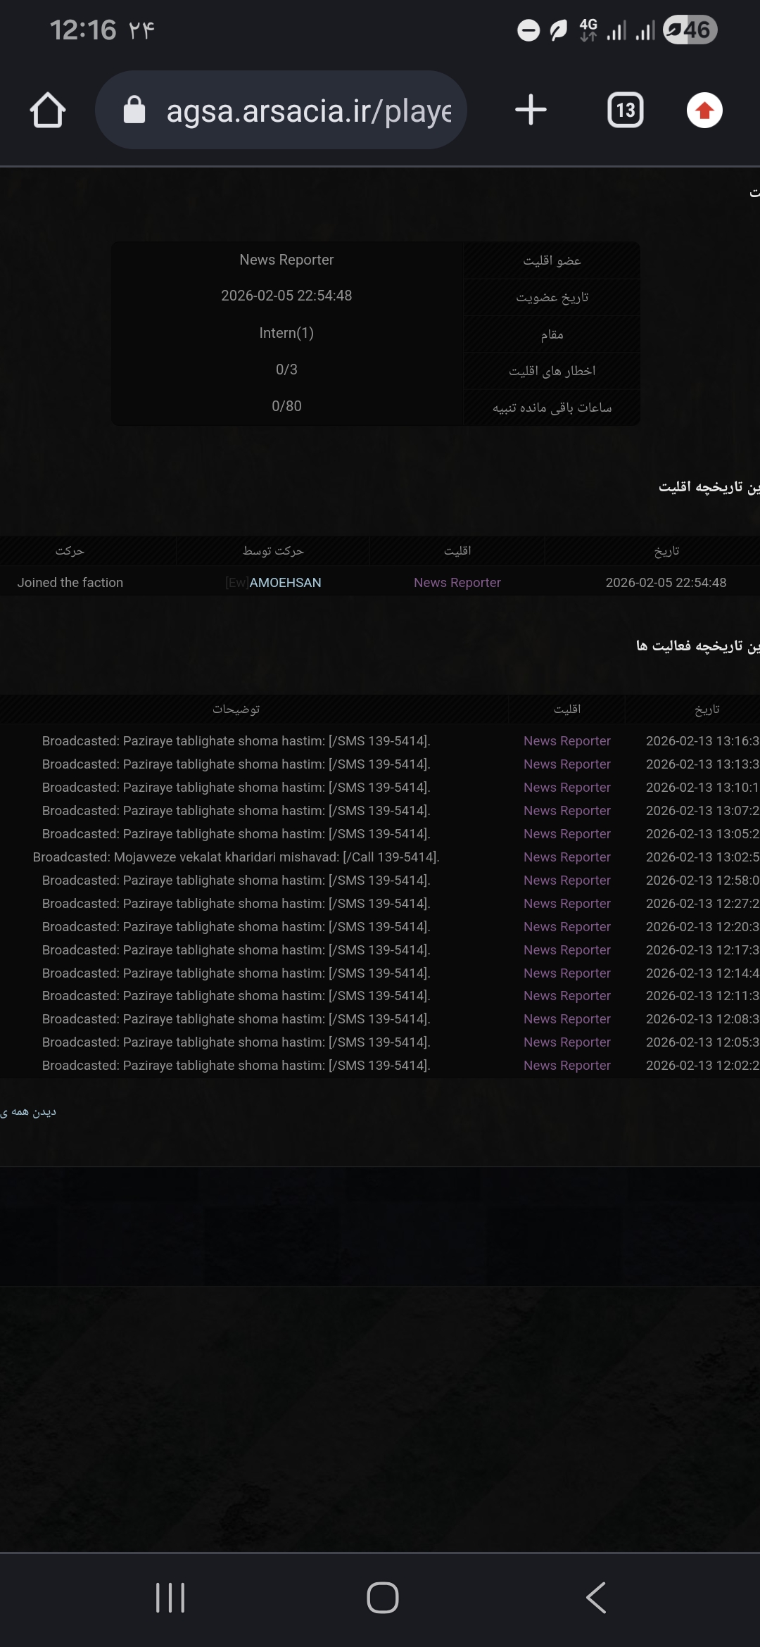Click the 'توضیحات' column header
This screenshot has height=1647, width=760.
point(236,709)
